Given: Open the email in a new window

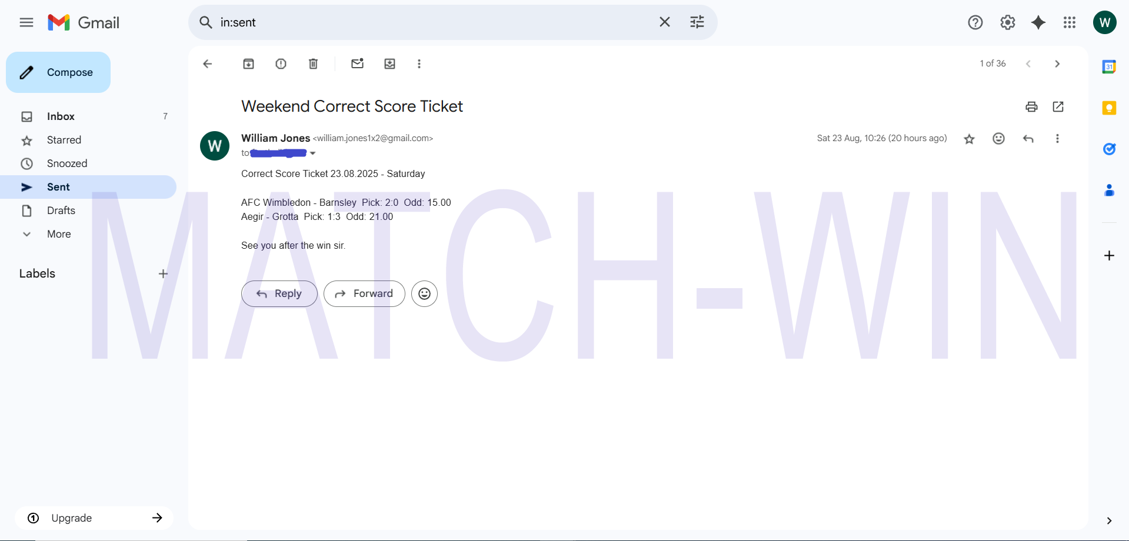Looking at the screenshot, I should click(1058, 106).
